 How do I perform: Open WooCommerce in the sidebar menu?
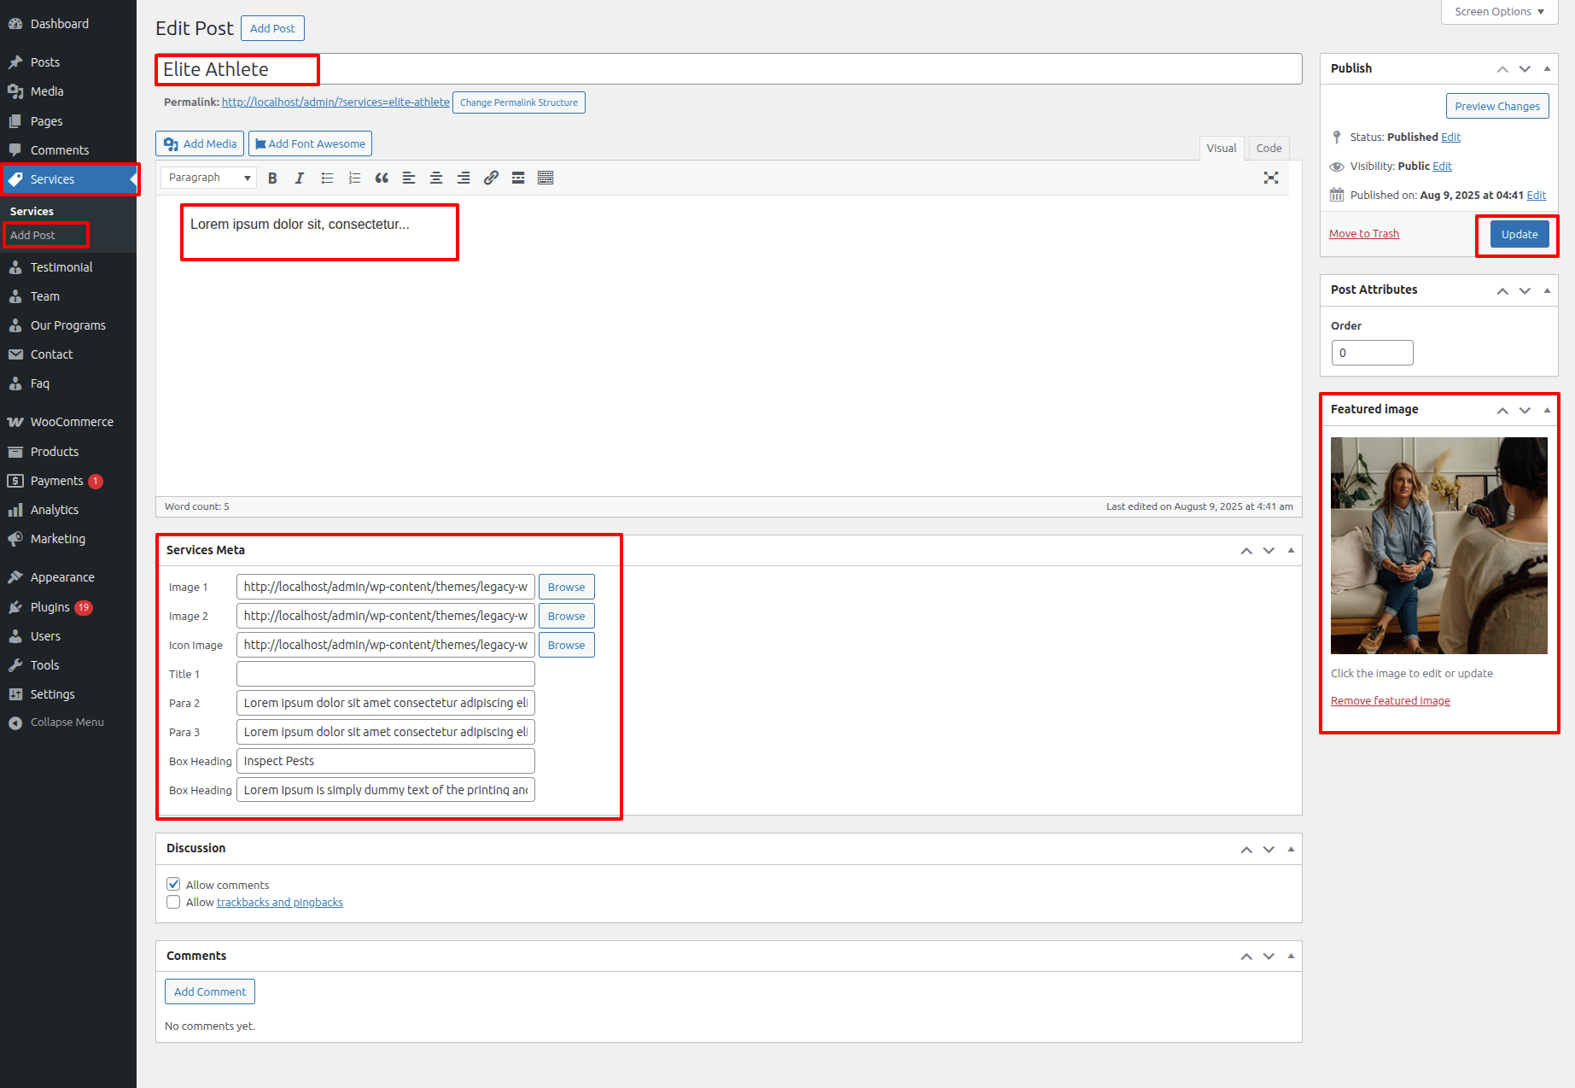pyautogui.click(x=72, y=422)
